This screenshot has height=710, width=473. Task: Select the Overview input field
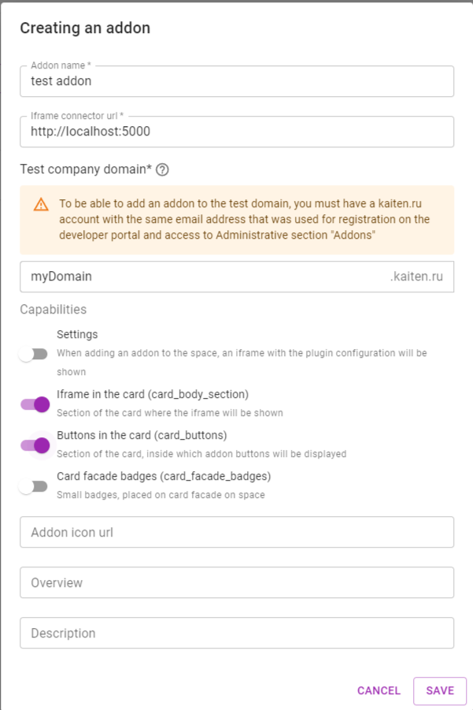point(236,582)
